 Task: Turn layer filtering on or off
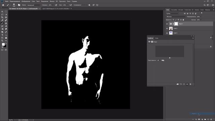(x=202, y=13)
